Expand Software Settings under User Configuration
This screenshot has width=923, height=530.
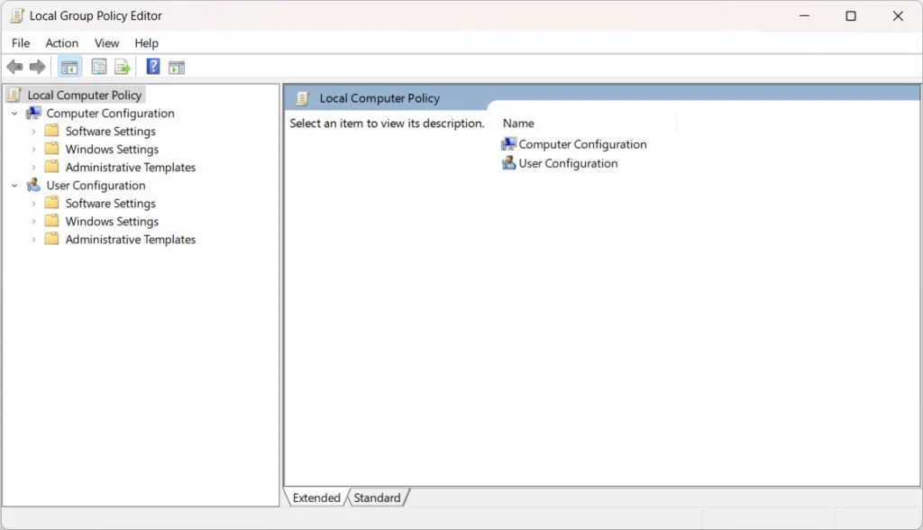(33, 204)
